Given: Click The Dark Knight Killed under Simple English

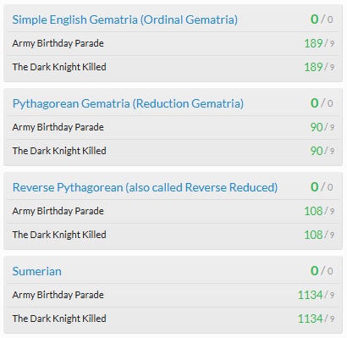Looking at the screenshot, I should click(59, 67).
